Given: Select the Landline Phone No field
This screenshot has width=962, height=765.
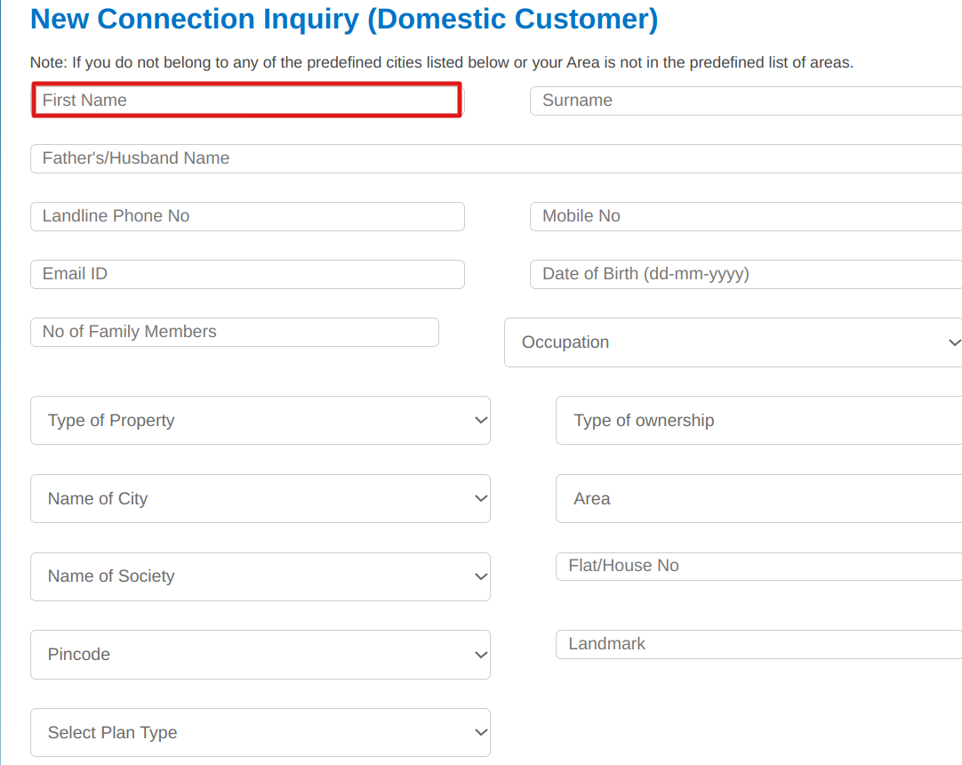Looking at the screenshot, I should [x=247, y=216].
